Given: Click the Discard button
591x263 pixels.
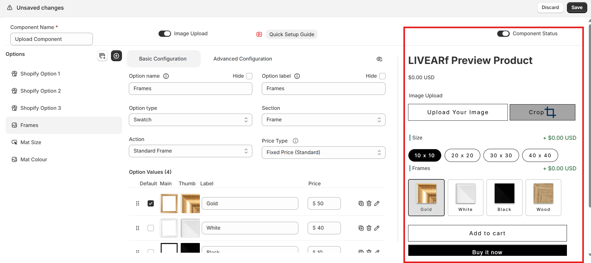Looking at the screenshot, I should click(x=550, y=7).
